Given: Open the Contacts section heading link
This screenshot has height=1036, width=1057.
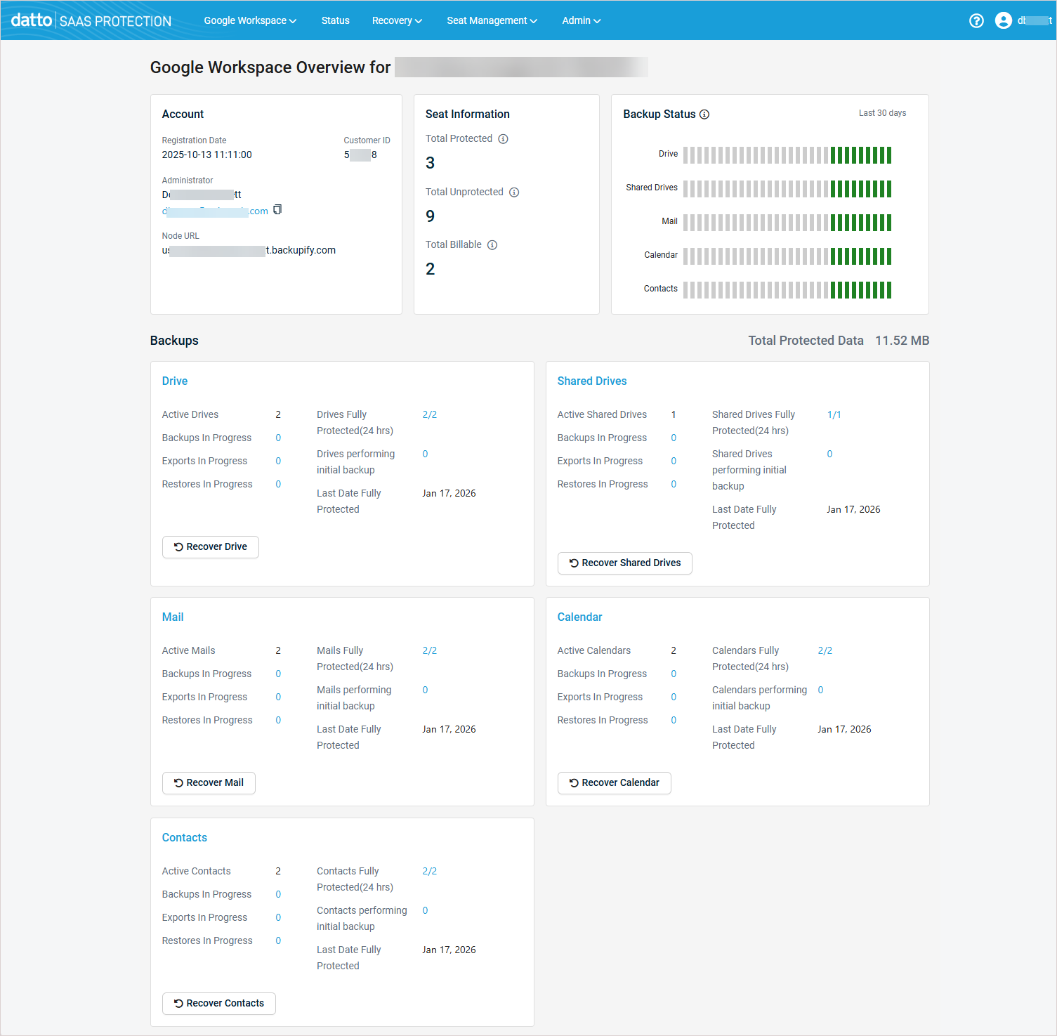Looking at the screenshot, I should point(184,837).
